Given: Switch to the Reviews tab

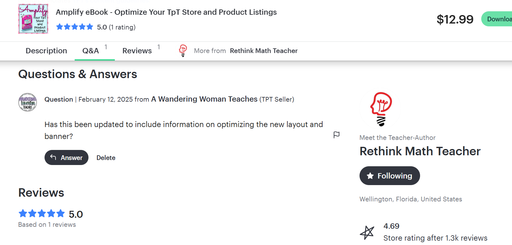Looking at the screenshot, I should [x=137, y=51].
